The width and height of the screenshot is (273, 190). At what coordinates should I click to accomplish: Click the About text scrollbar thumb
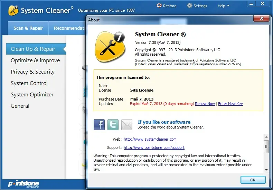[266, 146]
